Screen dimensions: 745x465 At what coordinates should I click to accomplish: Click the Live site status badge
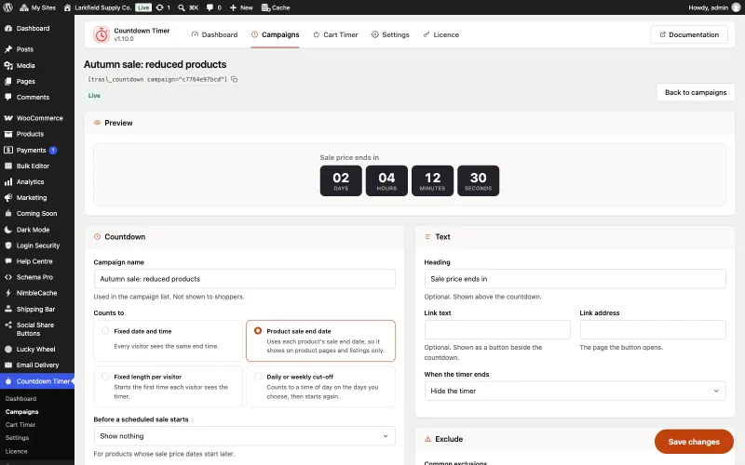pyautogui.click(x=143, y=7)
